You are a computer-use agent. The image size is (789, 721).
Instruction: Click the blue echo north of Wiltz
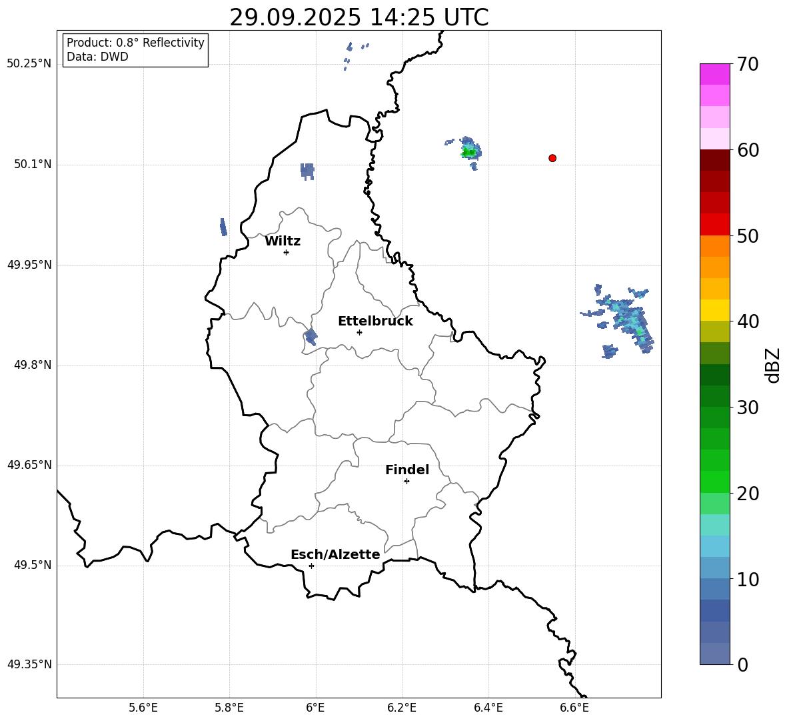pyautogui.click(x=307, y=171)
